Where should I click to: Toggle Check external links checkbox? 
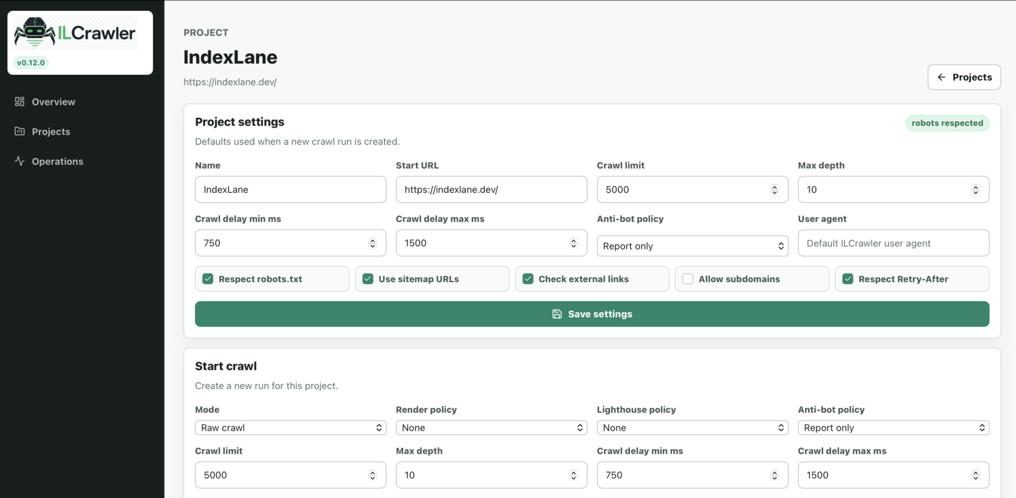click(528, 278)
